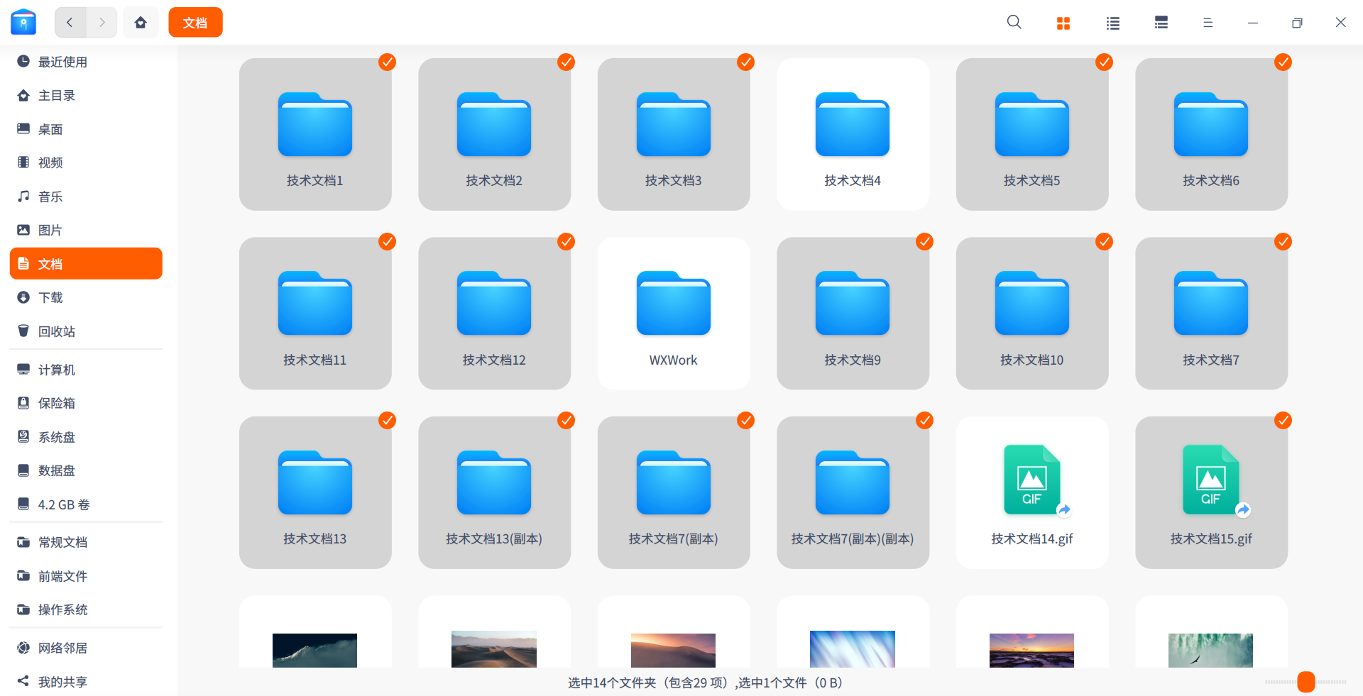Screen dimensions: 1363x696
Task: Open 网络邻居 in sidebar
Action: click(86, 648)
